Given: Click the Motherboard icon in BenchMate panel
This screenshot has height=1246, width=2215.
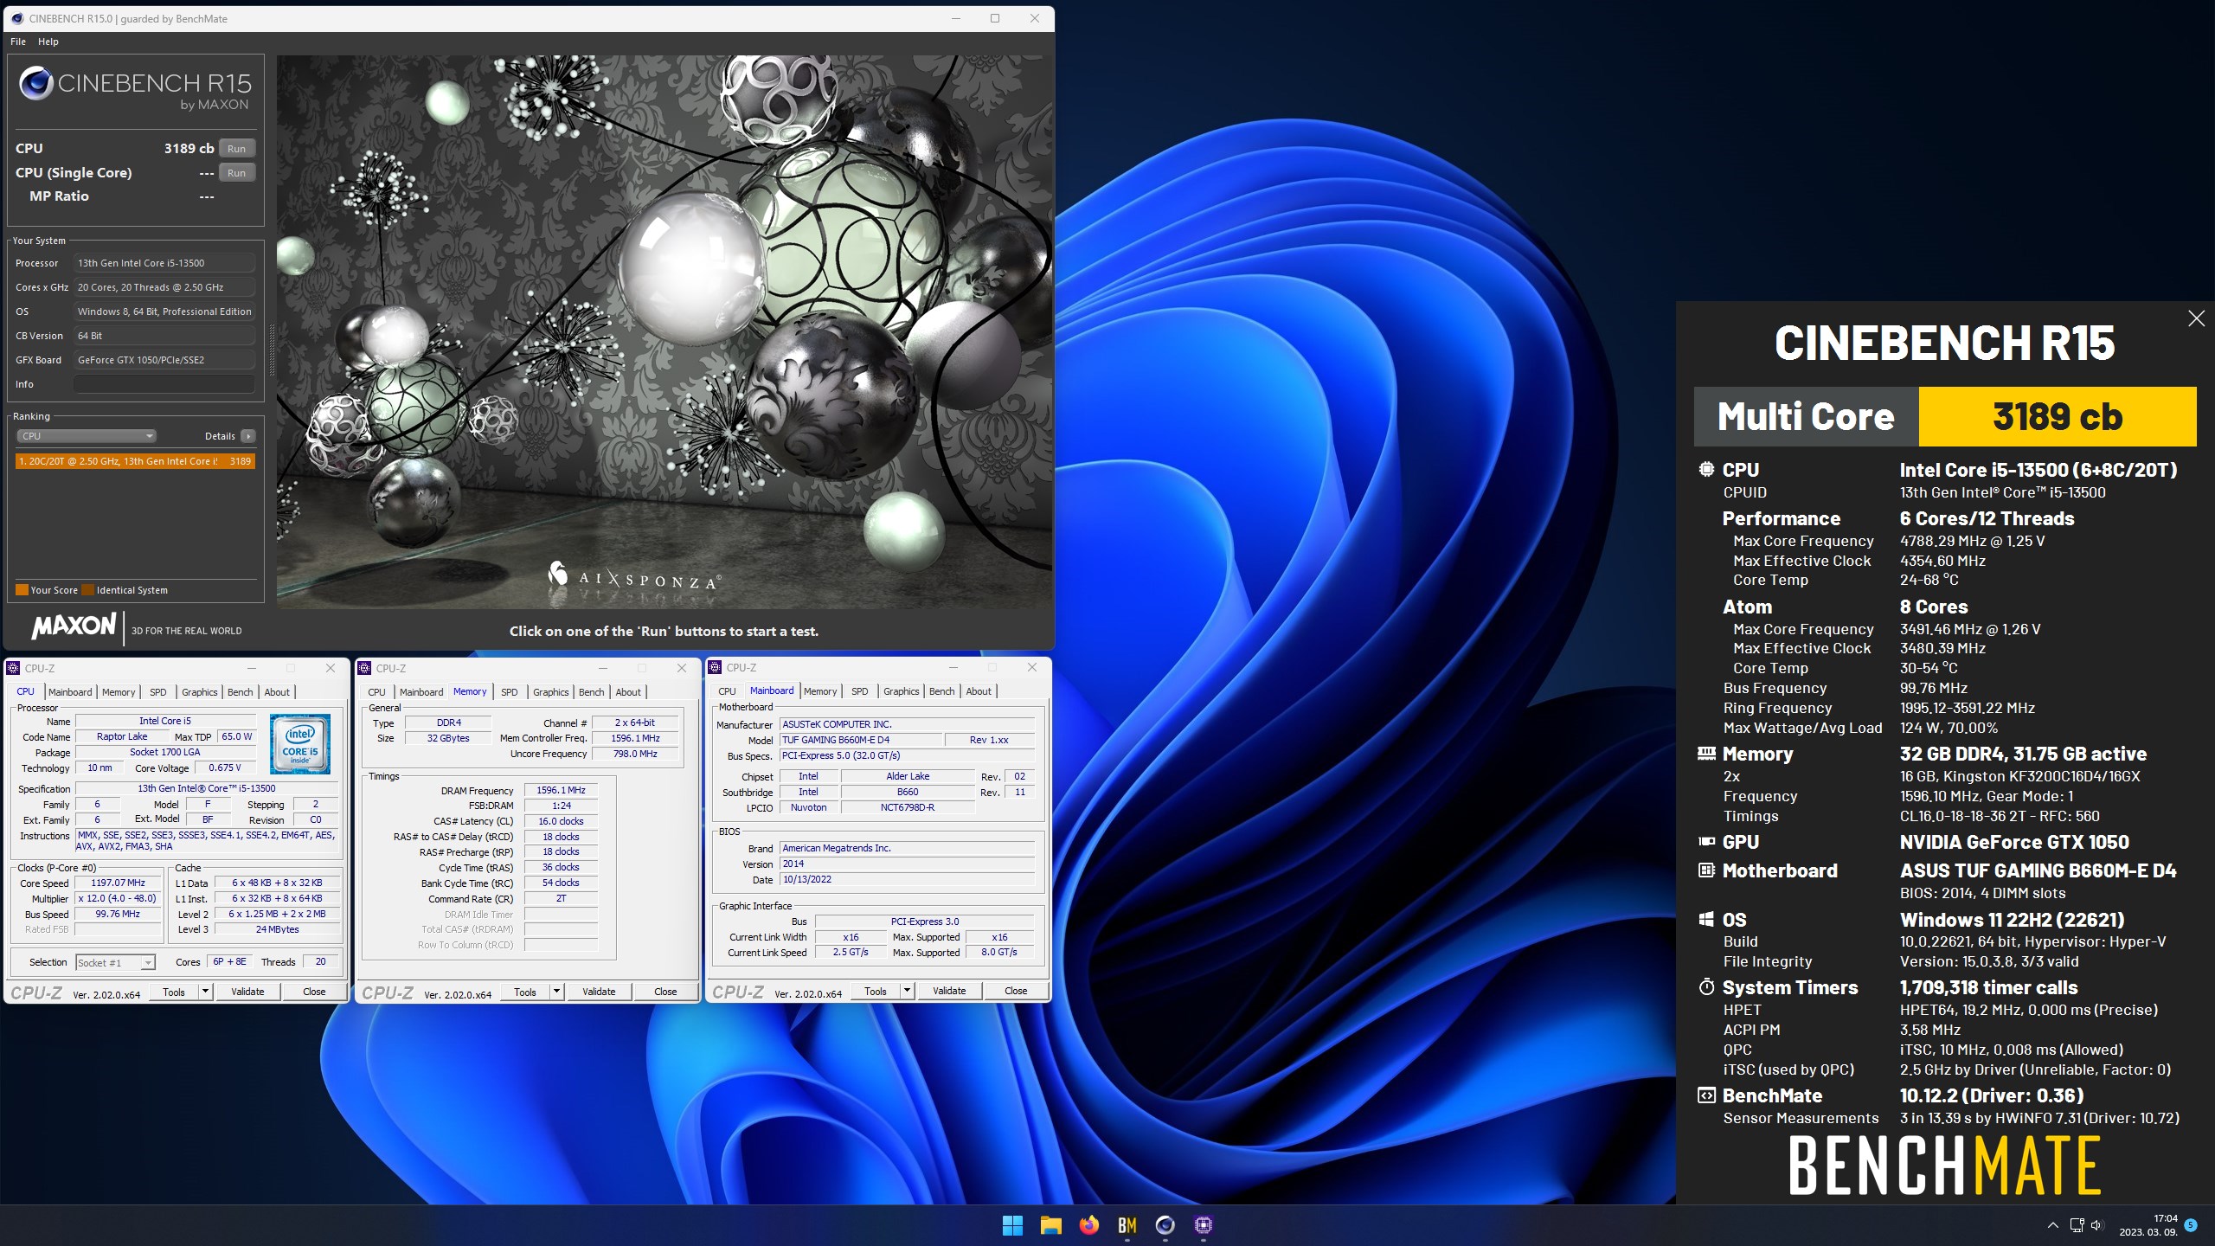Looking at the screenshot, I should tap(1706, 870).
